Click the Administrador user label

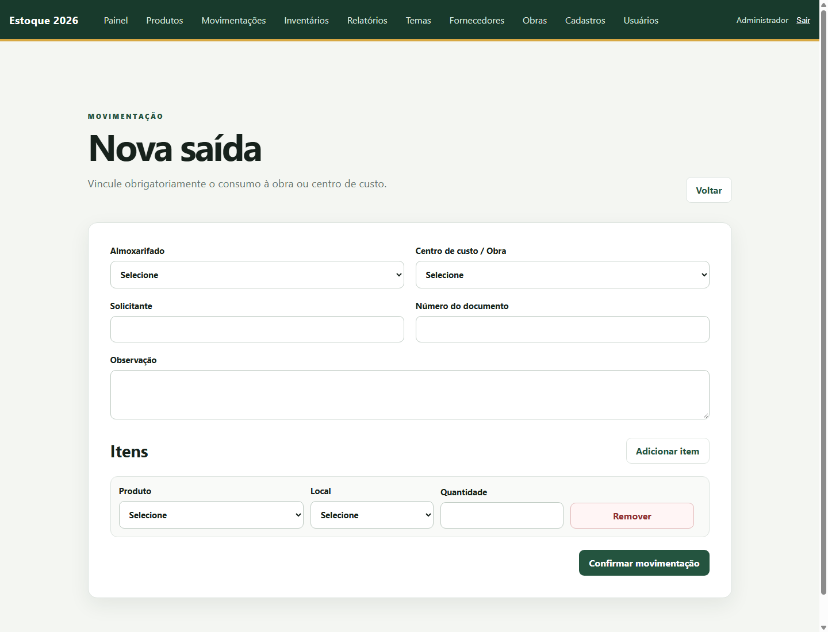762,20
